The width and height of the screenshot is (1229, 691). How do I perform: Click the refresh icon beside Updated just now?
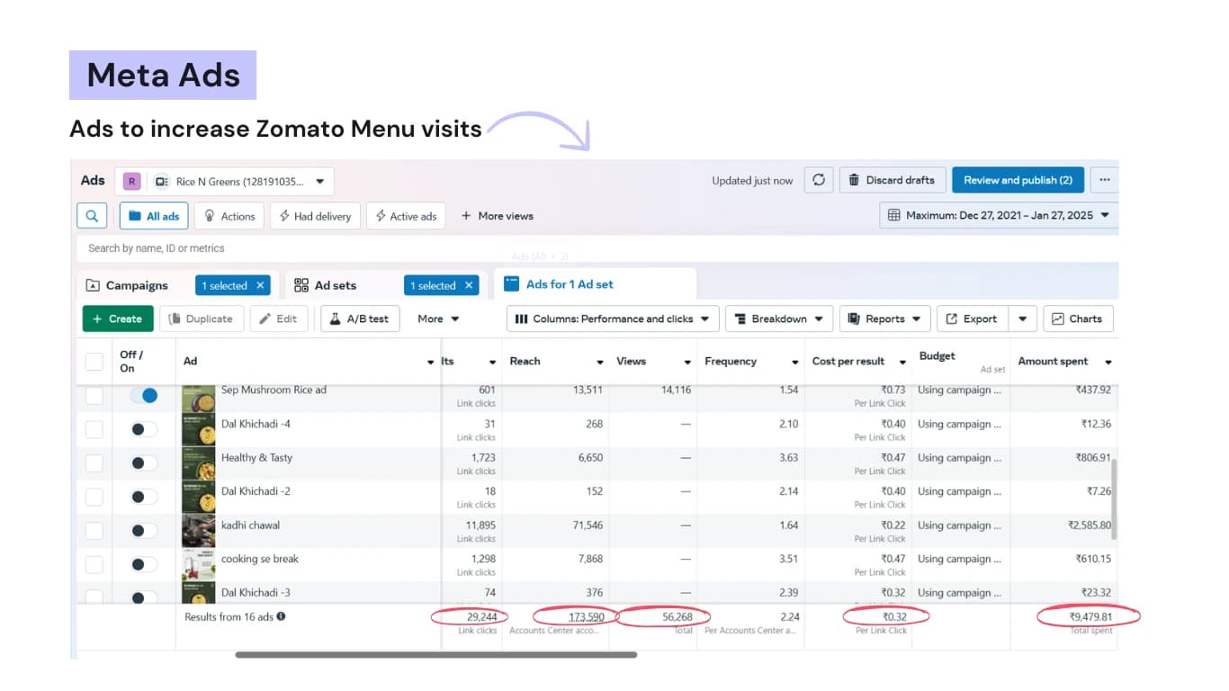(x=819, y=180)
